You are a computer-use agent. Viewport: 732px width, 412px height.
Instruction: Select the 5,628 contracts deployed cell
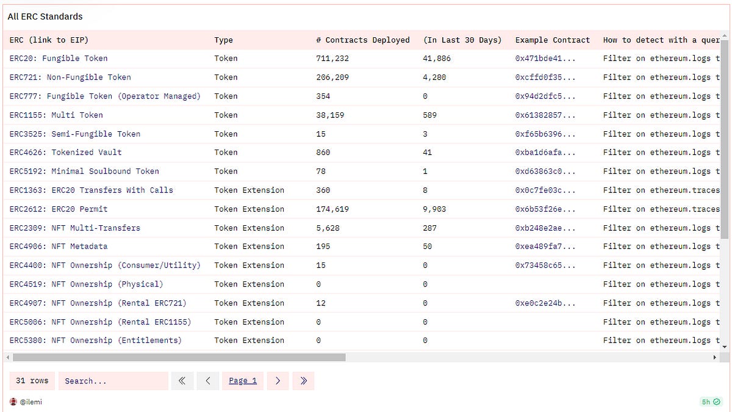click(328, 228)
